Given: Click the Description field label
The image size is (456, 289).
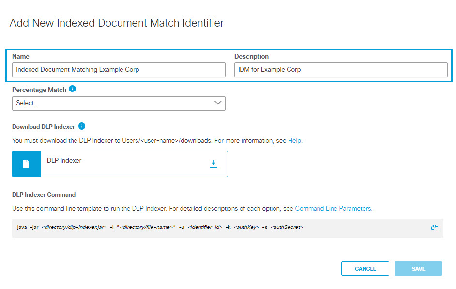Looking at the screenshot, I should (x=252, y=57).
